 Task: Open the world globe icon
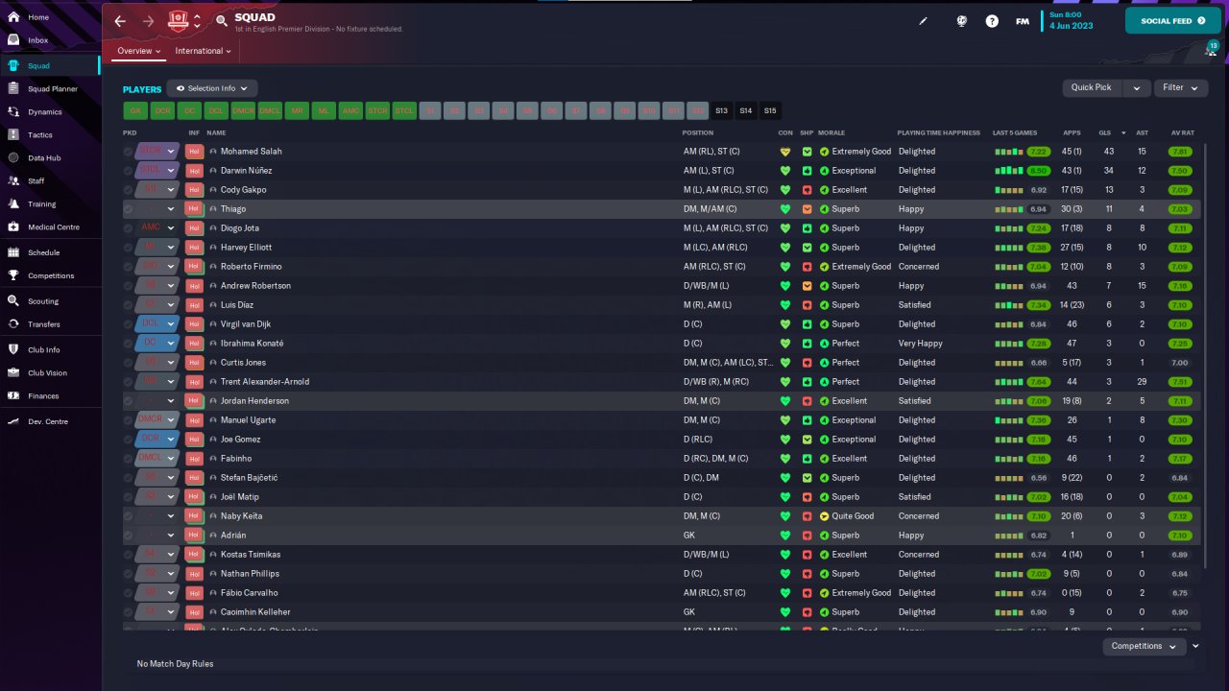[961, 21]
